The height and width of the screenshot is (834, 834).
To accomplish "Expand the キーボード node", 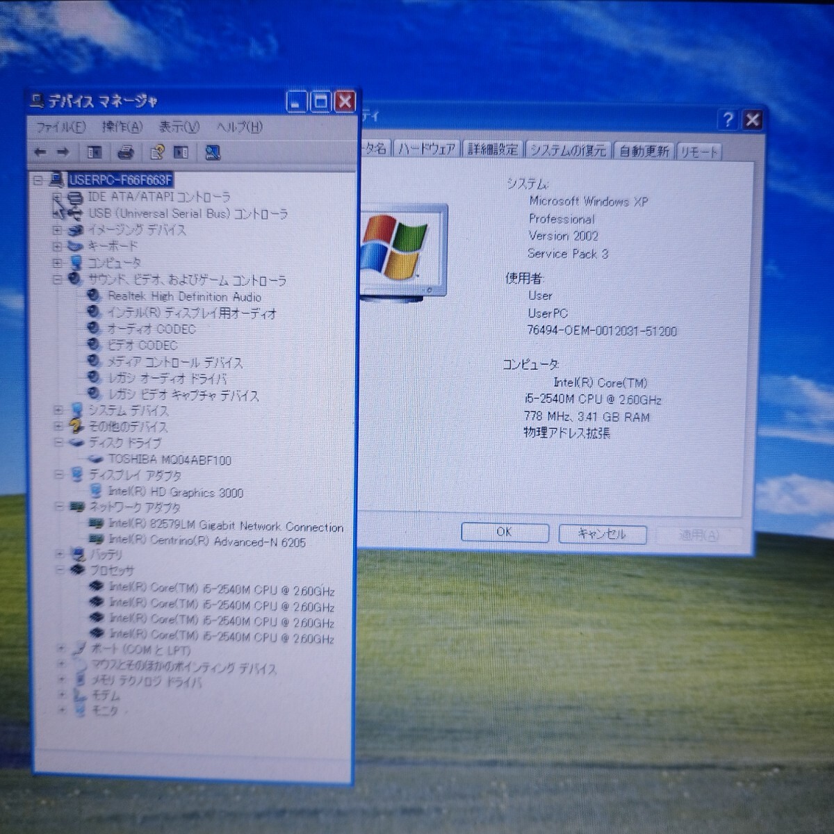I will [x=58, y=247].
